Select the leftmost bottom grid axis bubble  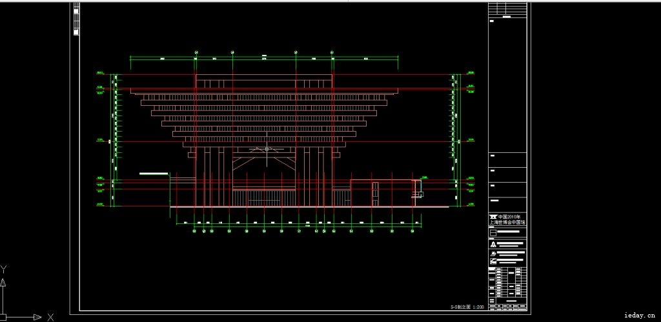195,231
